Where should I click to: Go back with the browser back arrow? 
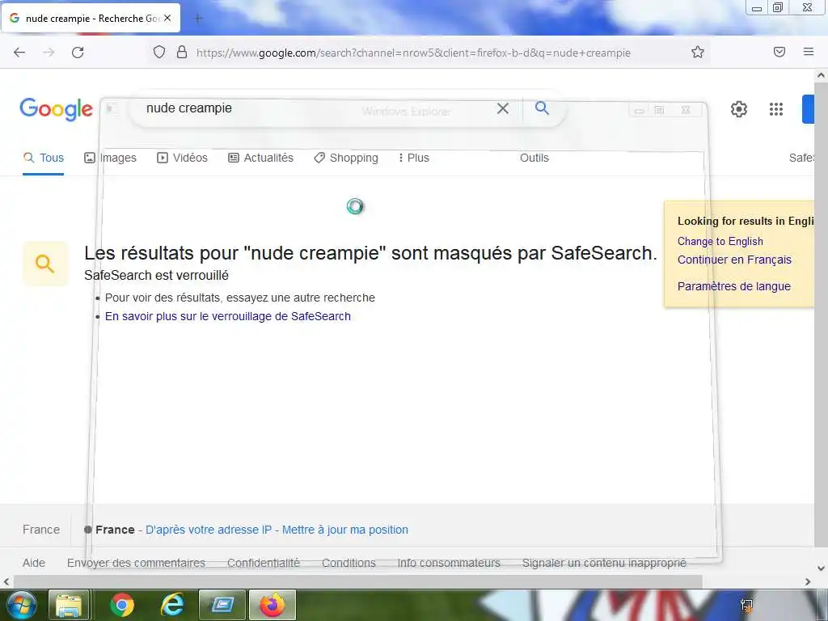pyautogui.click(x=19, y=53)
